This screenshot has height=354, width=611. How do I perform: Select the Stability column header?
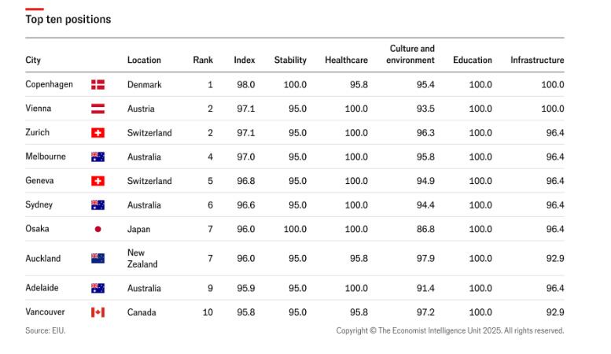[290, 61]
